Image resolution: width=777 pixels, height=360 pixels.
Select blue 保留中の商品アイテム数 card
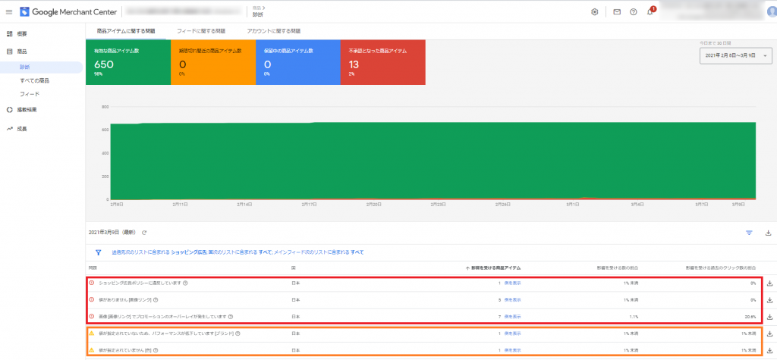297,62
